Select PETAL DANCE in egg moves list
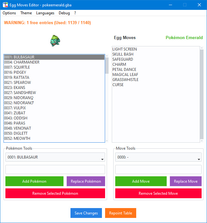Viewport: 207px width, 223px height. pyautogui.click(x=124, y=70)
